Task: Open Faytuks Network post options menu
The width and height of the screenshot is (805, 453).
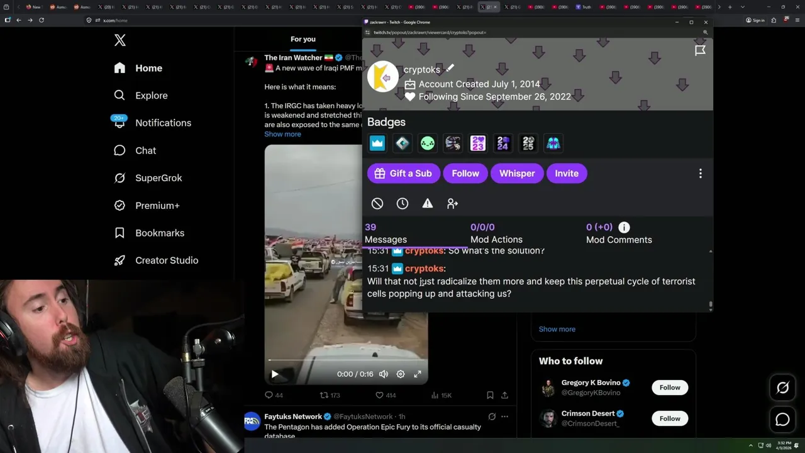Action: tap(504, 417)
